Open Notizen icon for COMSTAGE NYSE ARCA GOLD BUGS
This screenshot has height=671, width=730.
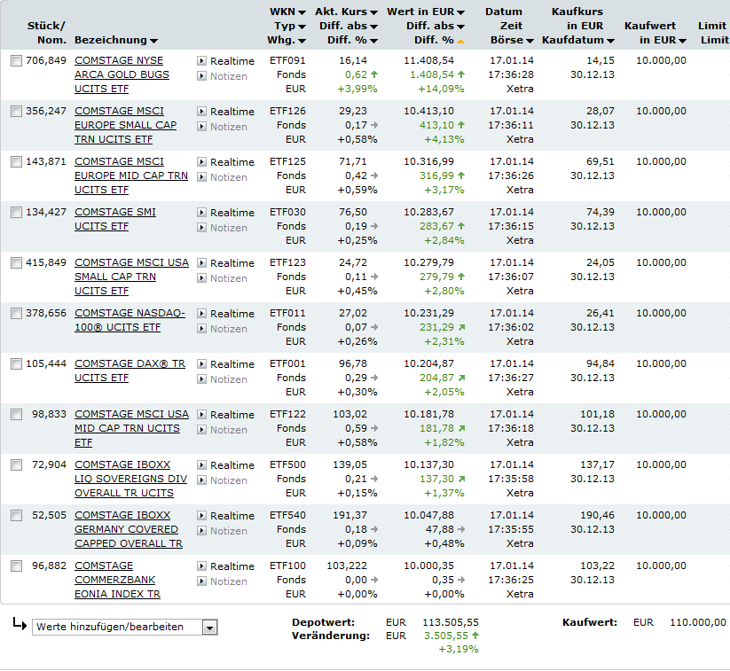pos(201,76)
